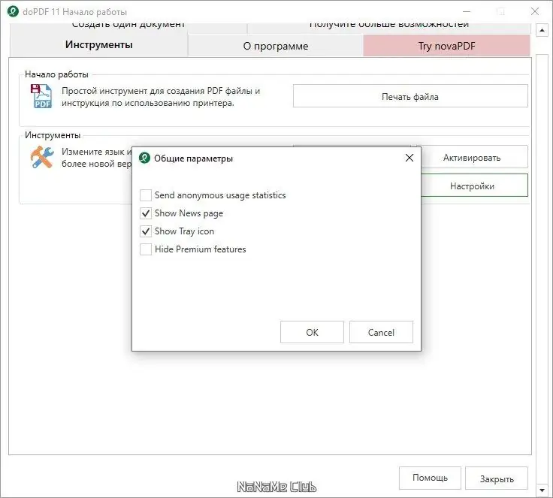Click the wrench and screwdriver tools icon

click(41, 157)
